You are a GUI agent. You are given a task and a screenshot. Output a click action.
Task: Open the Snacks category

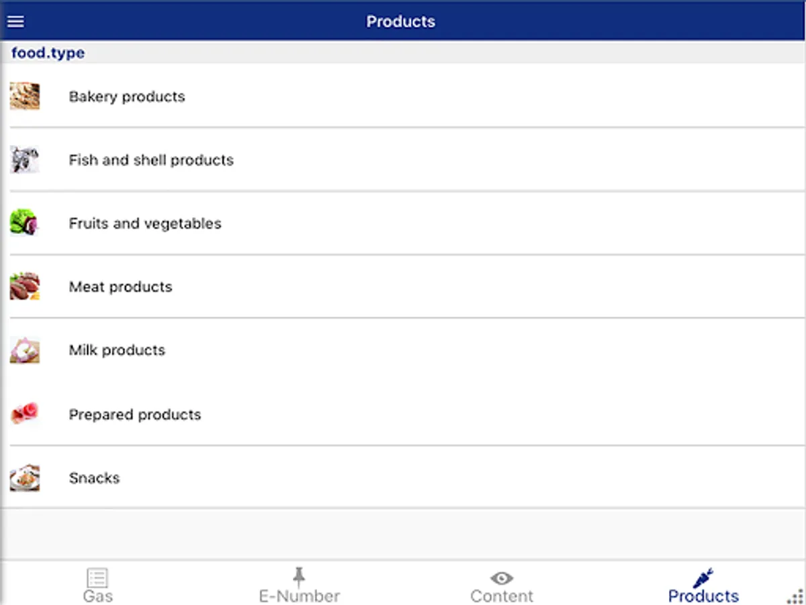point(95,478)
